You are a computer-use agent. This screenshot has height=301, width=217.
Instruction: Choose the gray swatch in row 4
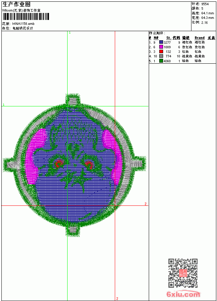(161, 56)
